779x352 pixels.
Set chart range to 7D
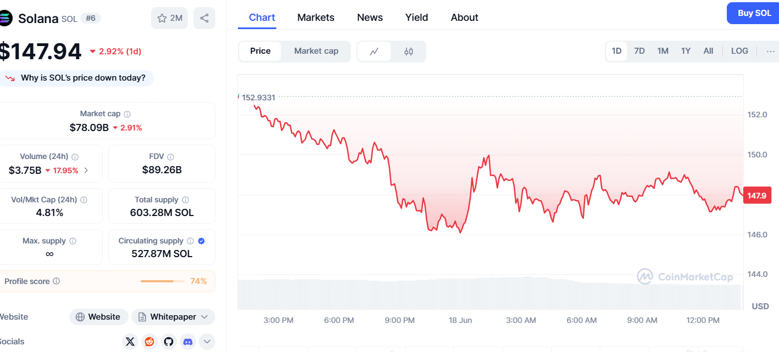pyautogui.click(x=639, y=51)
